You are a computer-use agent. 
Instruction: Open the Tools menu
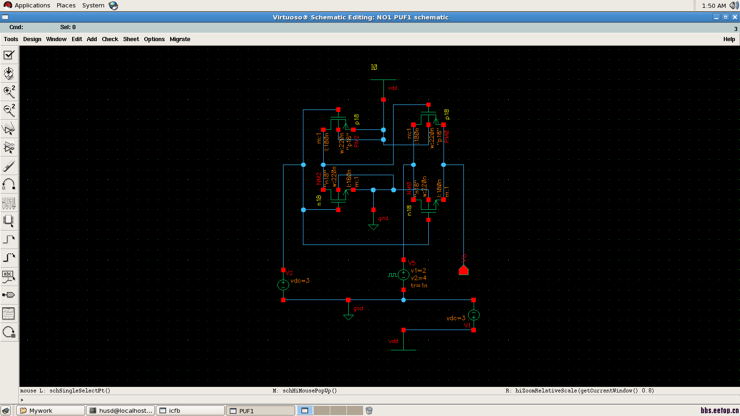pyautogui.click(x=11, y=39)
